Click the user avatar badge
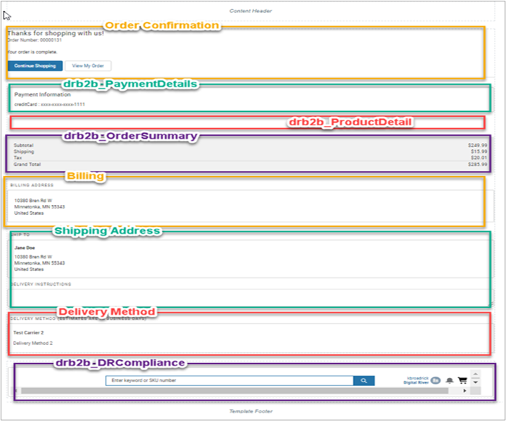The height and width of the screenshot is (421, 506). pyautogui.click(x=436, y=380)
